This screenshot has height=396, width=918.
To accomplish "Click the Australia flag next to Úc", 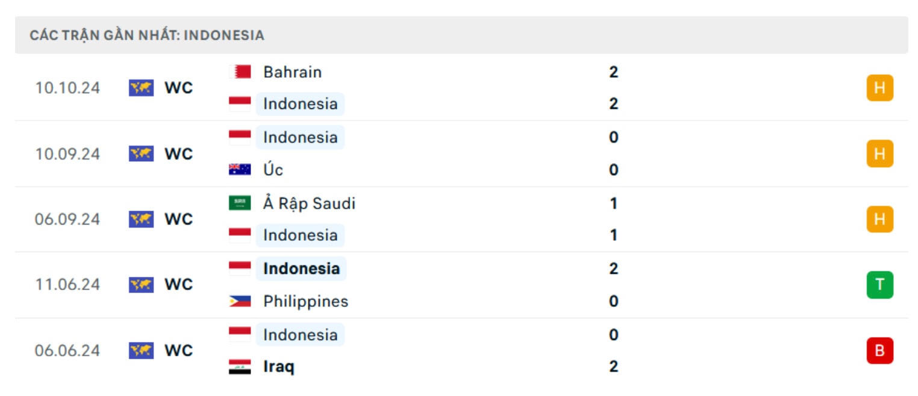I will click(x=240, y=170).
